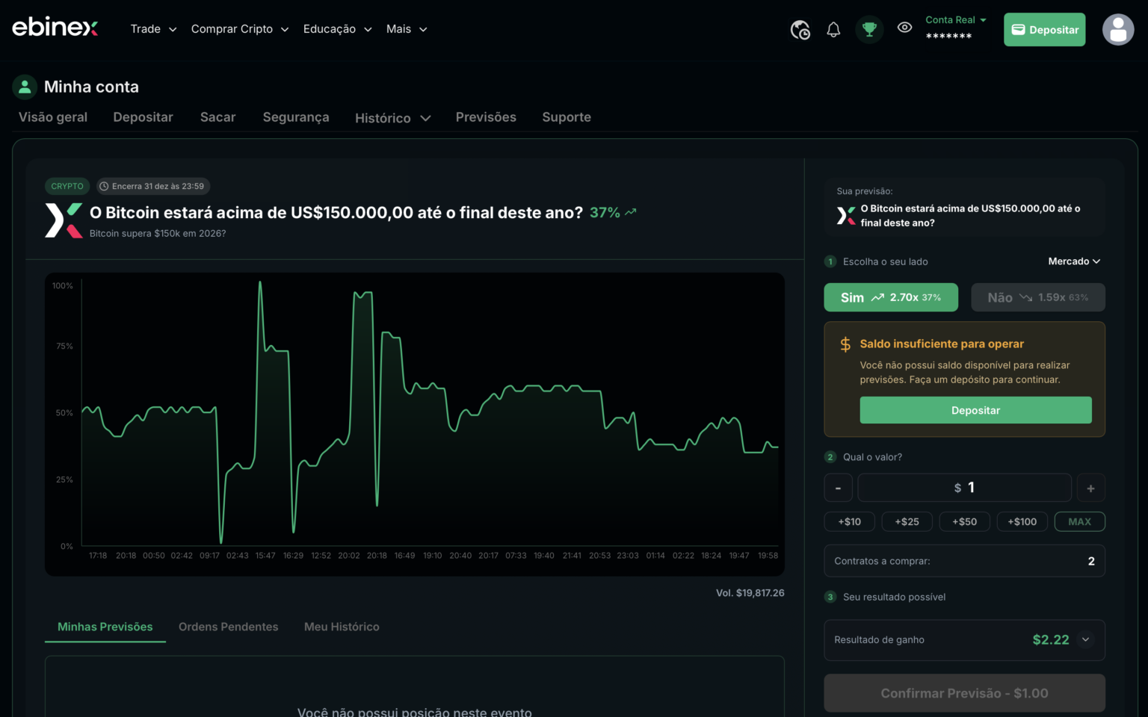Add +$10 to the value

[x=849, y=521]
